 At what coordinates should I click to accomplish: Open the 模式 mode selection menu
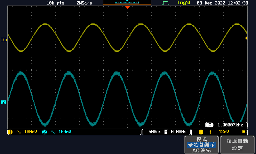[201, 140]
